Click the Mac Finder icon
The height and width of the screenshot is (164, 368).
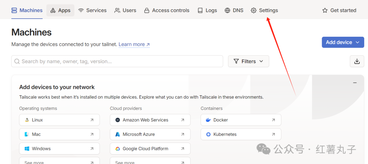click(x=27, y=134)
